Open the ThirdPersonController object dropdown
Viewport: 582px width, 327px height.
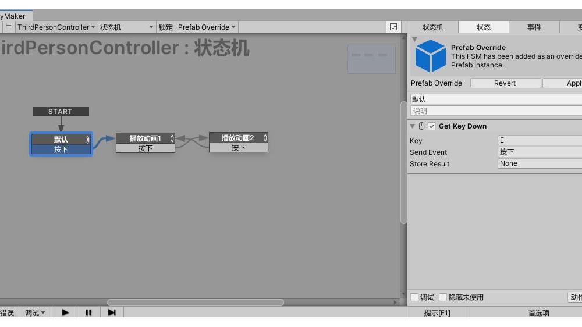pos(56,27)
